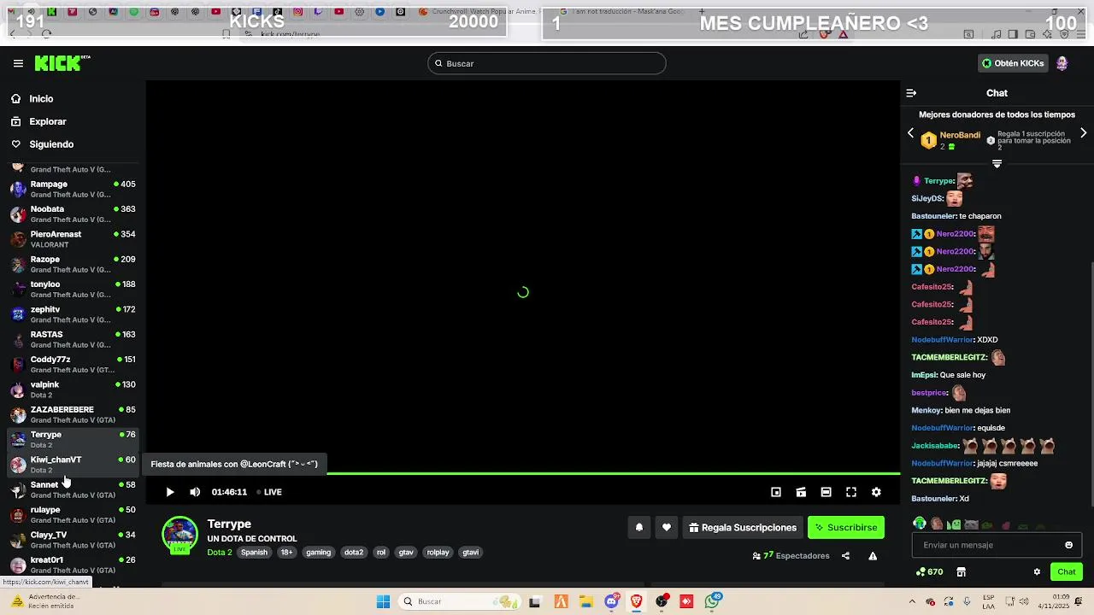Open Noobata channel in sidebar
The image size is (1094, 615).
pos(73,214)
